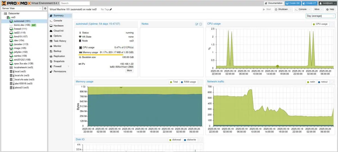This screenshot has height=152, width=338.
Task: Toggle the netout series in Network traffic
Action: coord(323,82)
